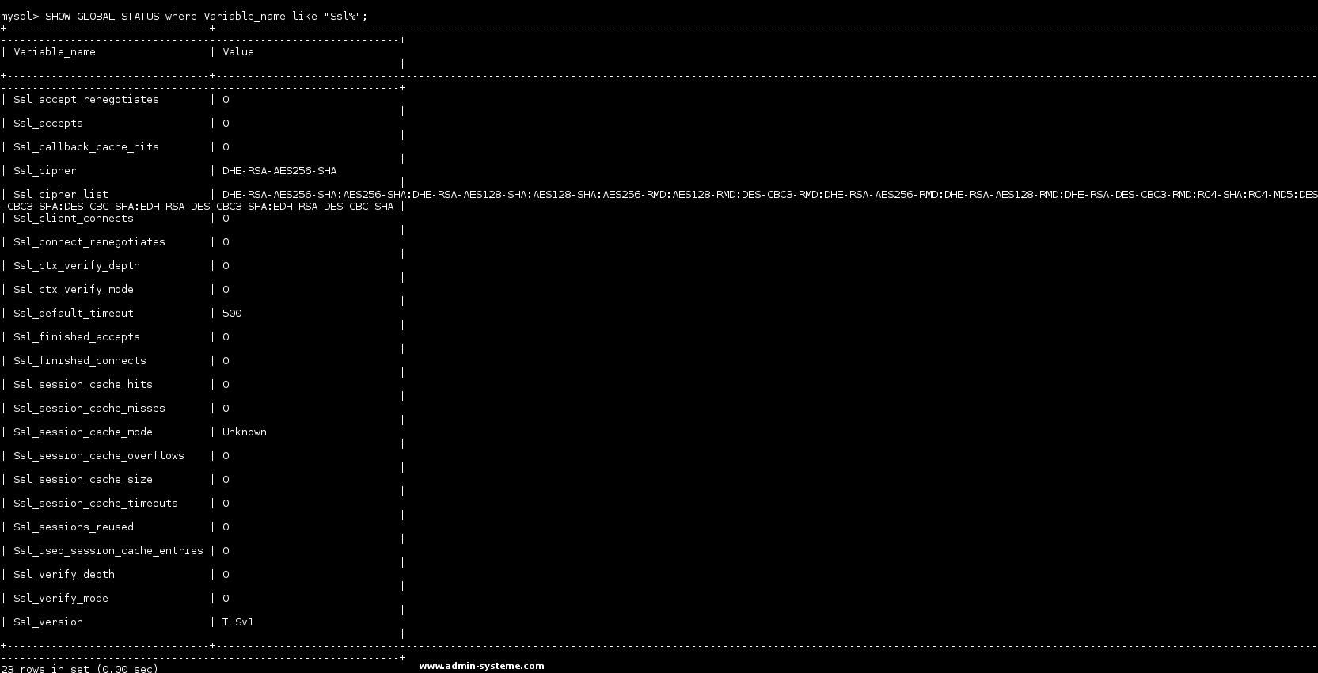Select the TLSv1 value of Ssl_version

click(238, 622)
